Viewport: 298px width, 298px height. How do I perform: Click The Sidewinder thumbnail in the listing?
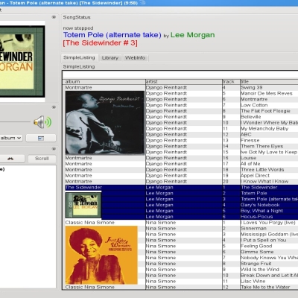click(x=83, y=205)
